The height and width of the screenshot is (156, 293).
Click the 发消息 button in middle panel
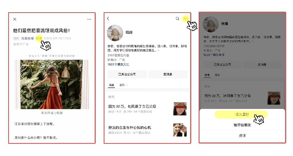(168, 74)
